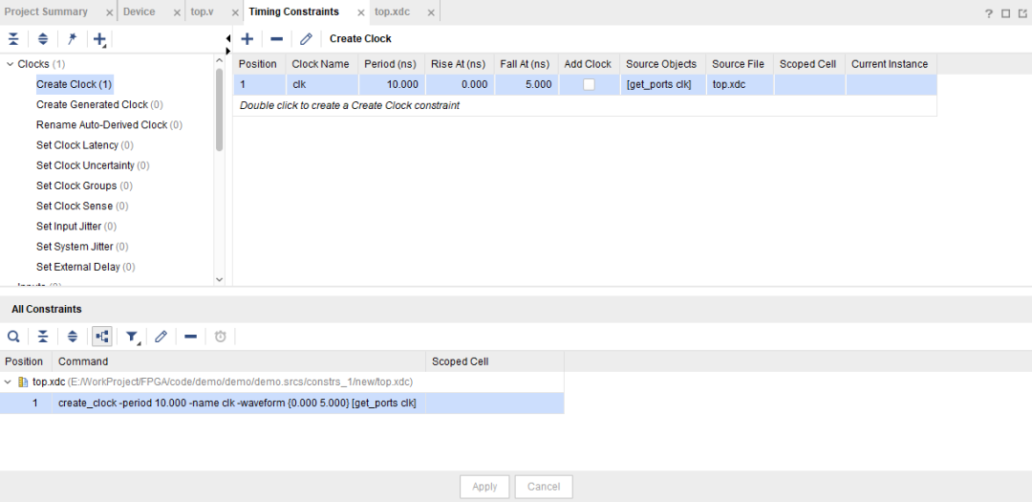Toggle the Add Clock checkbox for clk
Image resolution: width=1032 pixels, height=502 pixels.
(589, 84)
